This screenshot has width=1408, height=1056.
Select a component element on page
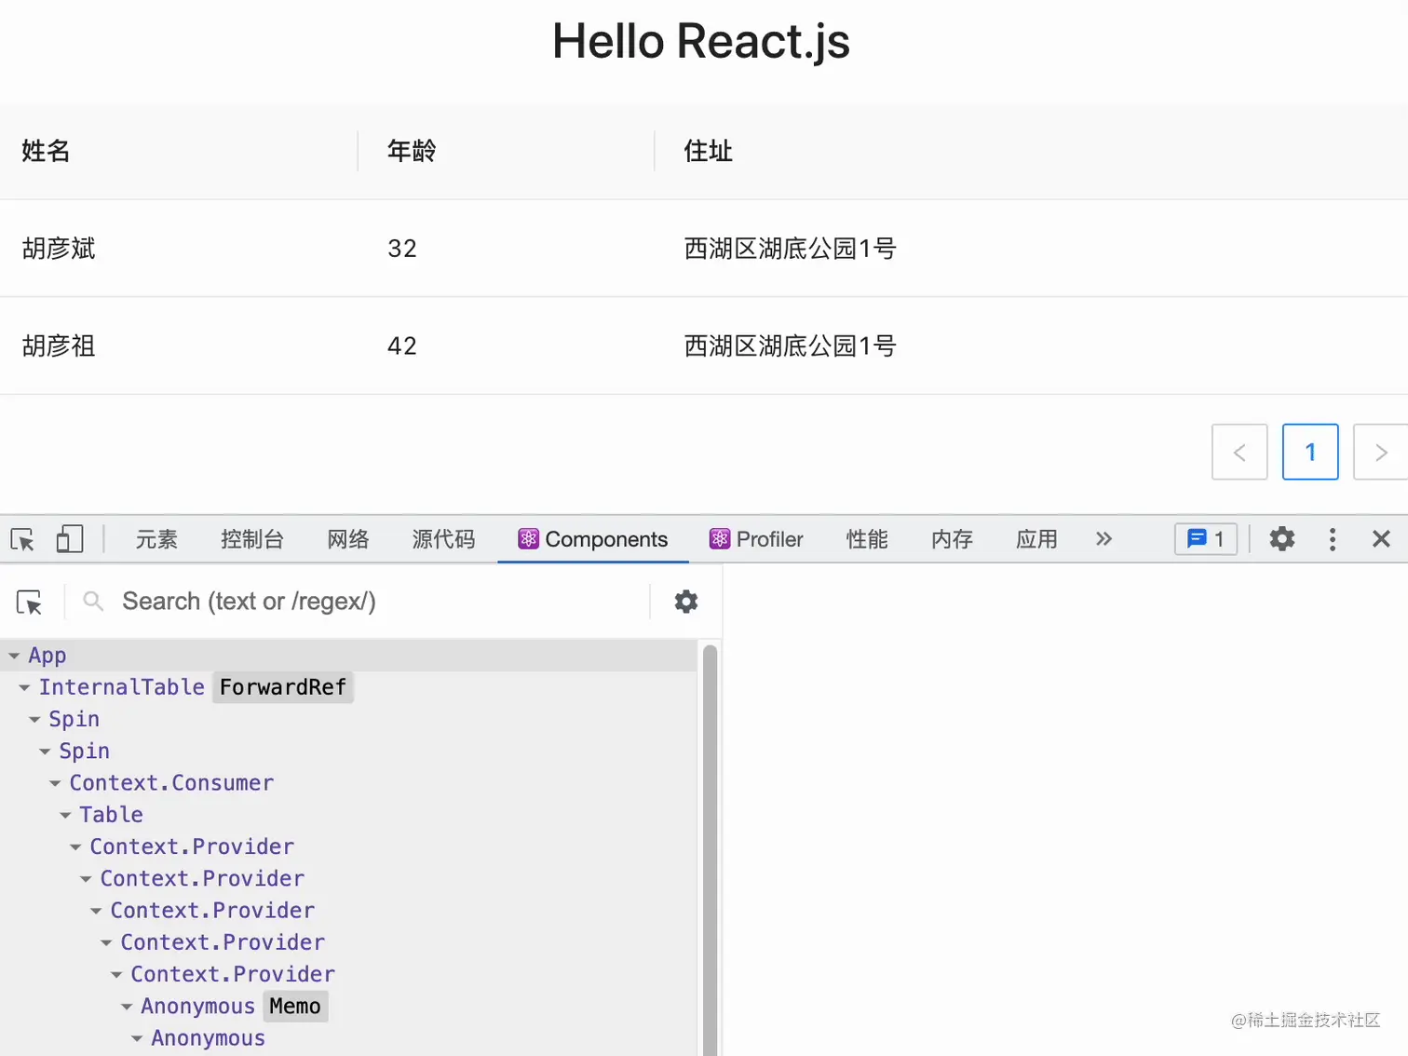pyautogui.click(x=30, y=602)
